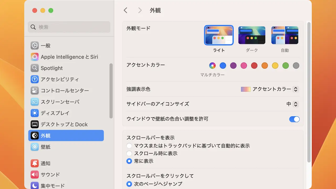Toggle ウインドウで壁紙の色合い調整を許可 switch
This screenshot has width=336, height=189.
294,119
